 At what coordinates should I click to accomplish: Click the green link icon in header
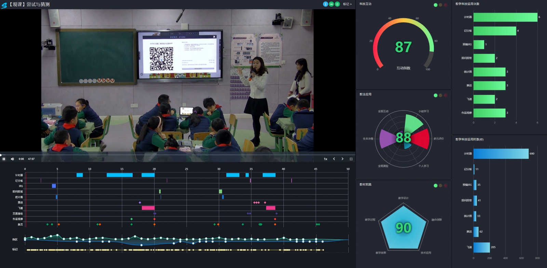tap(331, 4)
